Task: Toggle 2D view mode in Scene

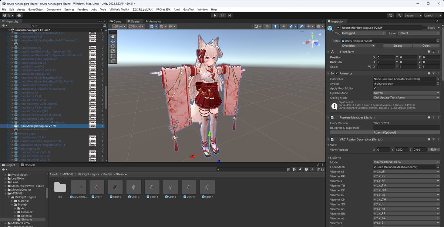Action: (267, 27)
